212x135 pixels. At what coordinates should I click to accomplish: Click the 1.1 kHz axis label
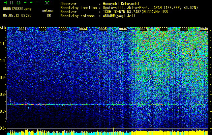3,44
